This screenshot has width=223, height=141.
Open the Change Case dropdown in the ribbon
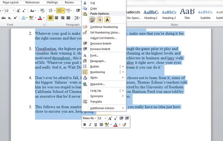pyautogui.click(x=32, y=11)
